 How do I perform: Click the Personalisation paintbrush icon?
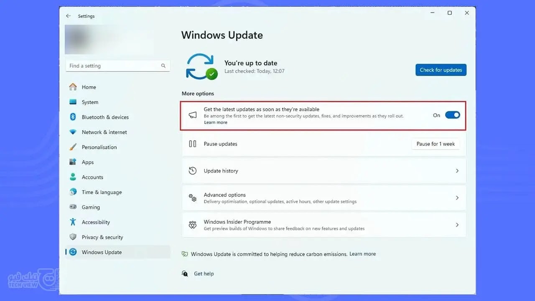click(73, 147)
